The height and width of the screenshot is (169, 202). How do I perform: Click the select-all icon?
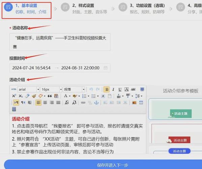[103, 96]
